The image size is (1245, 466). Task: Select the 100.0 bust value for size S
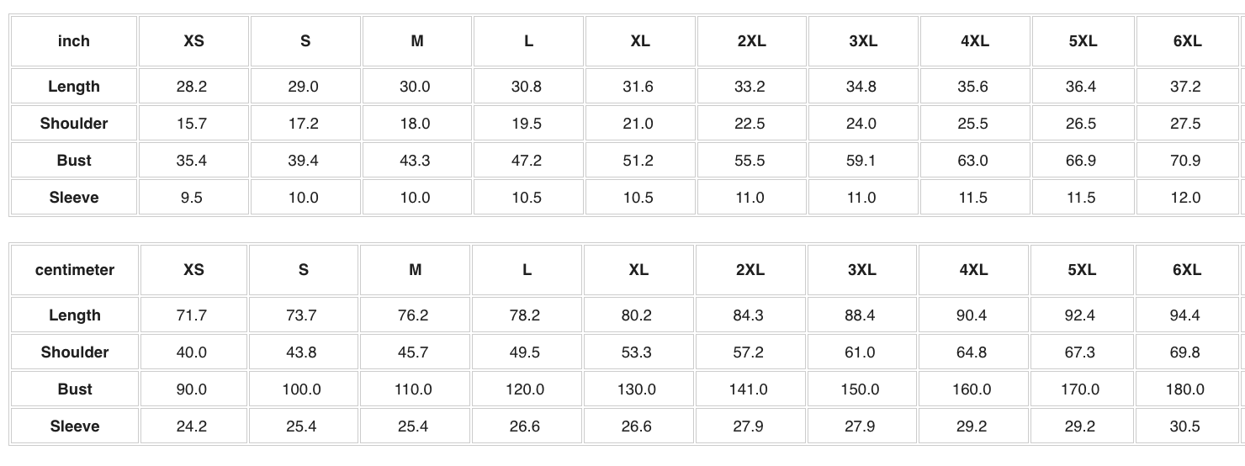[302, 389]
